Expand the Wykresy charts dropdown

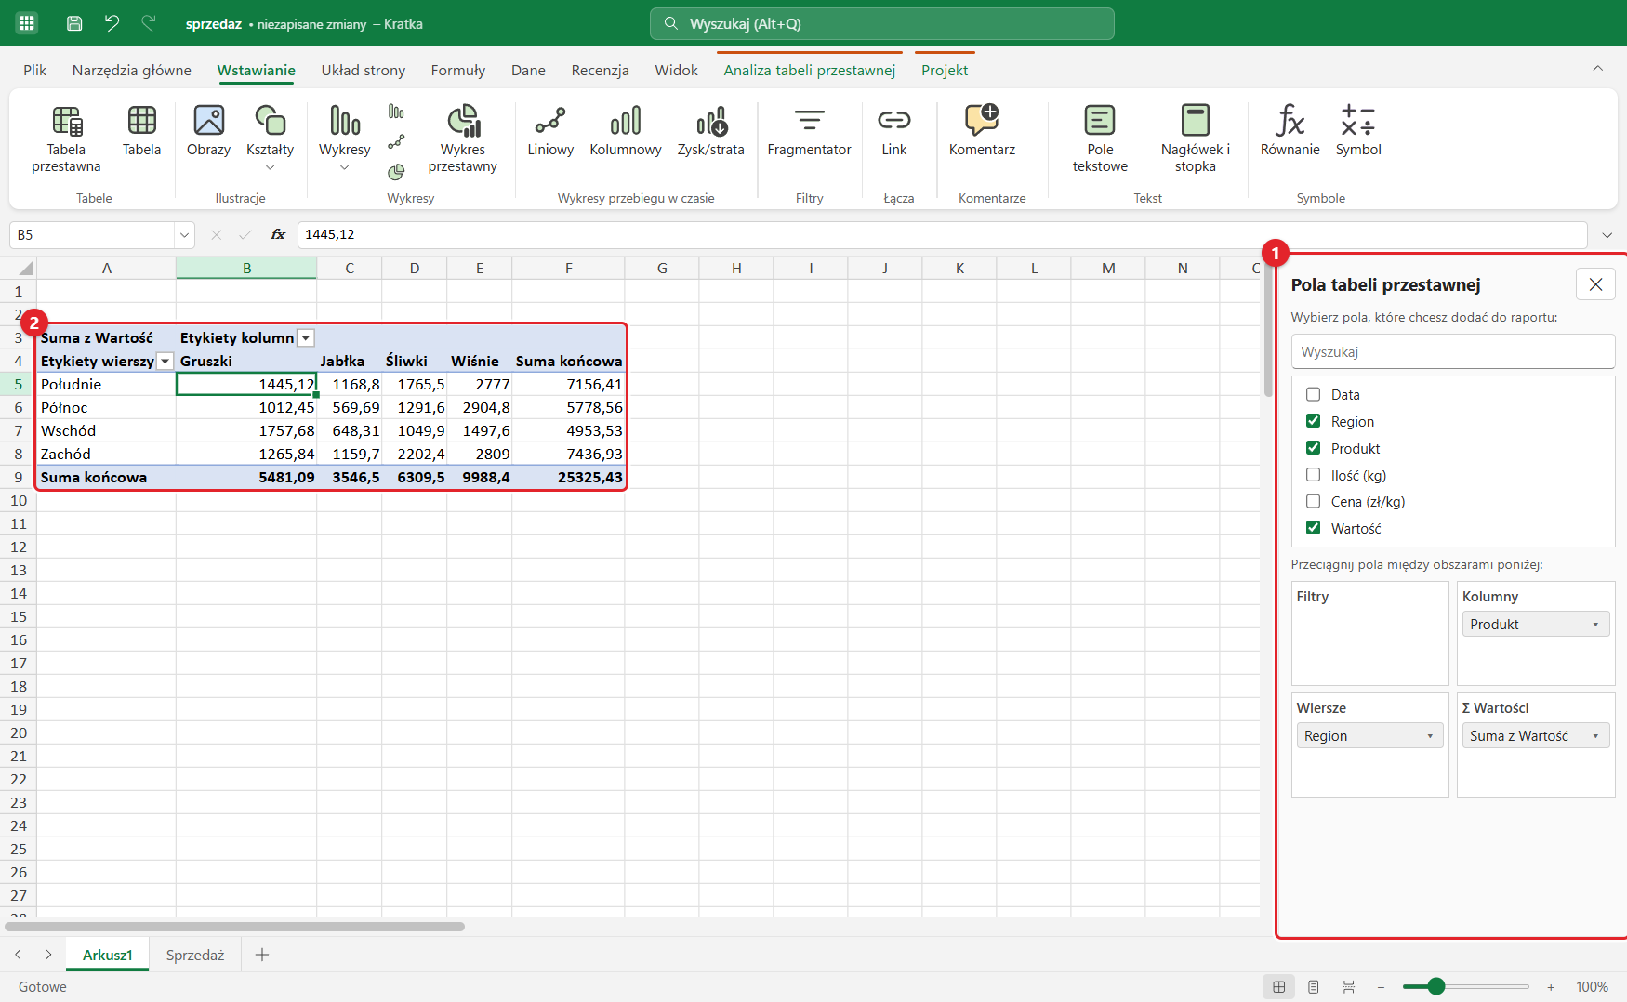[x=344, y=167]
